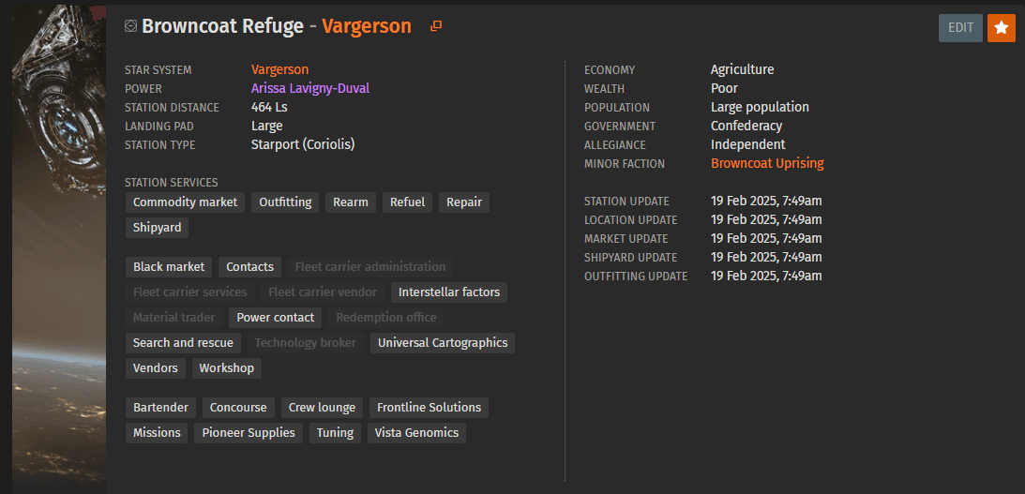The height and width of the screenshot is (494, 1025).
Task: Click the Search and rescue tag
Action: coord(183,343)
